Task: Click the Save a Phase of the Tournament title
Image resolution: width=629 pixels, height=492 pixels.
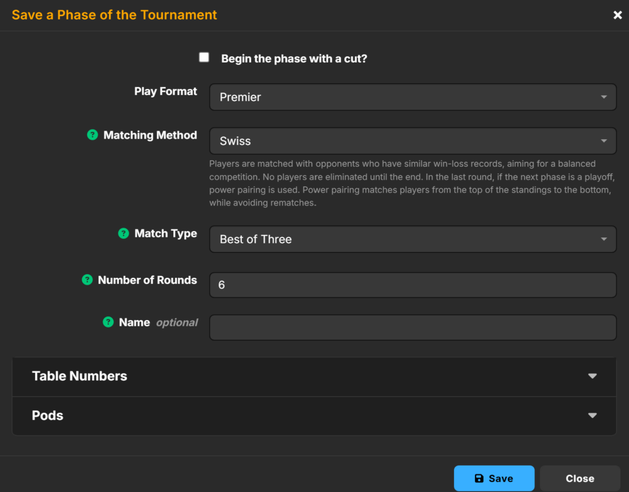Action: click(x=114, y=15)
